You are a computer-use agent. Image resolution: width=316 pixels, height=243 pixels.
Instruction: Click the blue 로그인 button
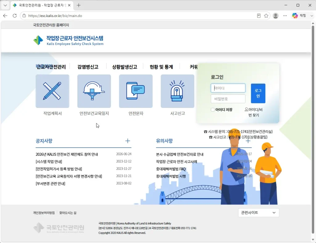tap(258, 94)
